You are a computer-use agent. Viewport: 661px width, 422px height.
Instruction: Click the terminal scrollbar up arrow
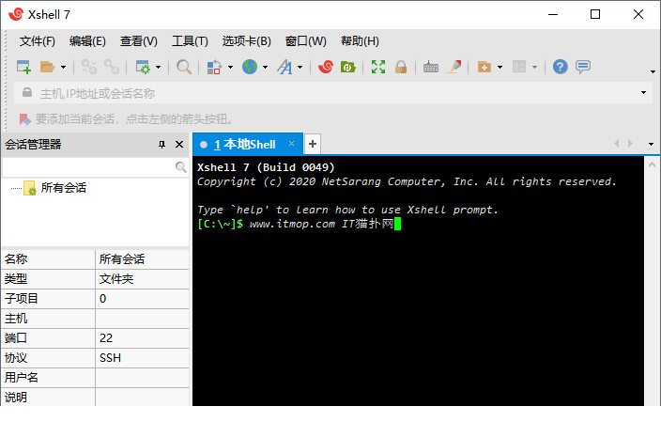tap(652, 165)
